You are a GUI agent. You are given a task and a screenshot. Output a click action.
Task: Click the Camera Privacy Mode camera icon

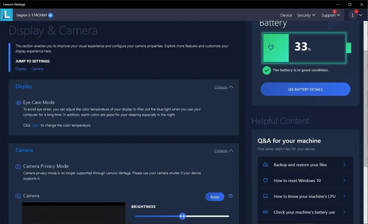[x=18, y=166]
